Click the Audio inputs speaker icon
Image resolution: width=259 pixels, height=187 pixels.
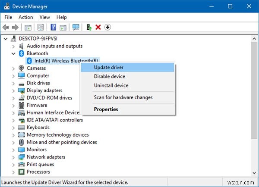[21, 46]
